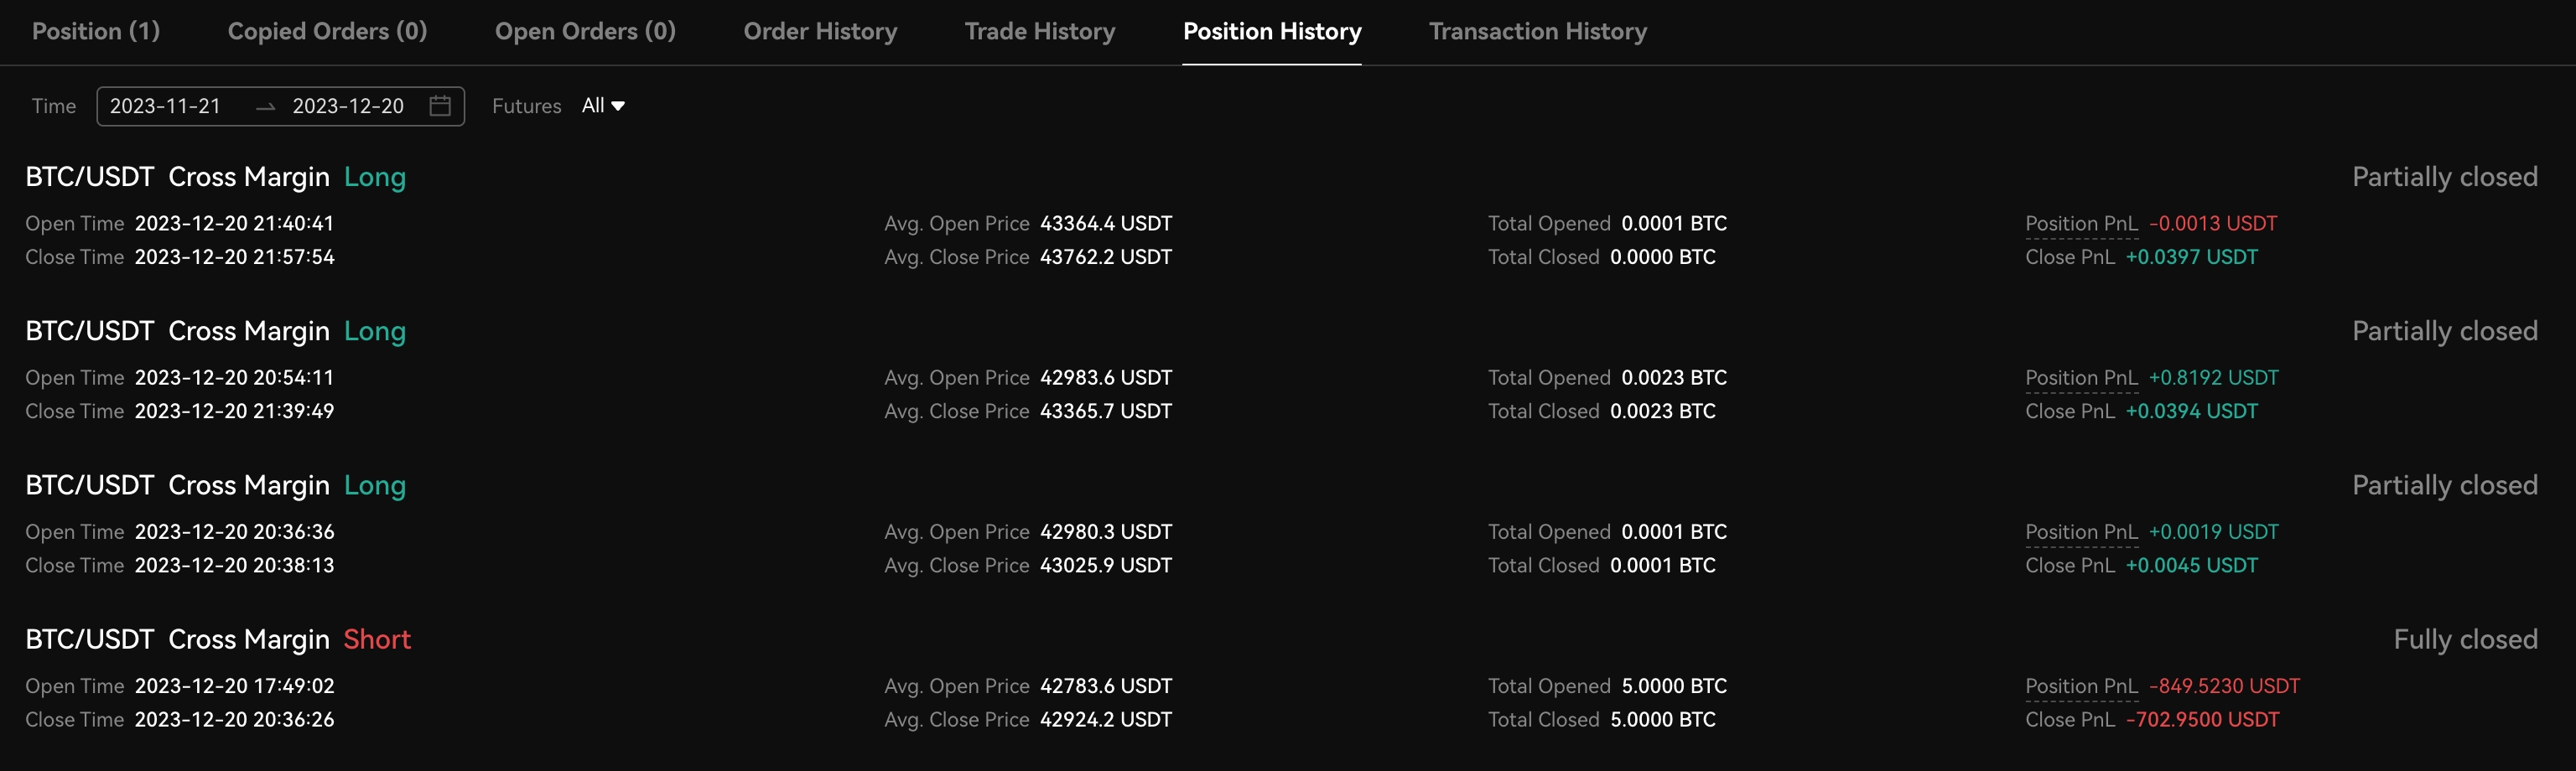Expand the Futures All dropdown
This screenshot has width=2576, height=771.
[603, 106]
